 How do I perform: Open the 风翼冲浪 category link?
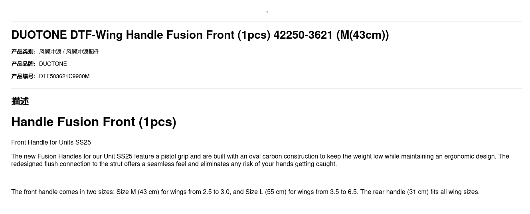tap(50, 52)
